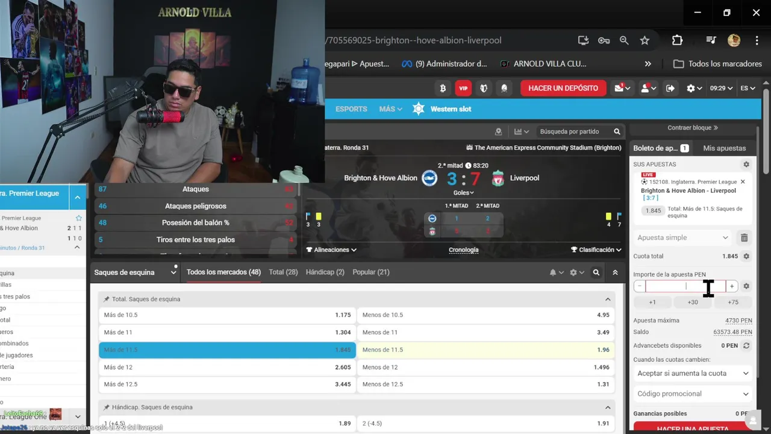Image resolution: width=771 pixels, height=434 pixels.
Task: Open the red VIP badge
Action: (x=463, y=88)
